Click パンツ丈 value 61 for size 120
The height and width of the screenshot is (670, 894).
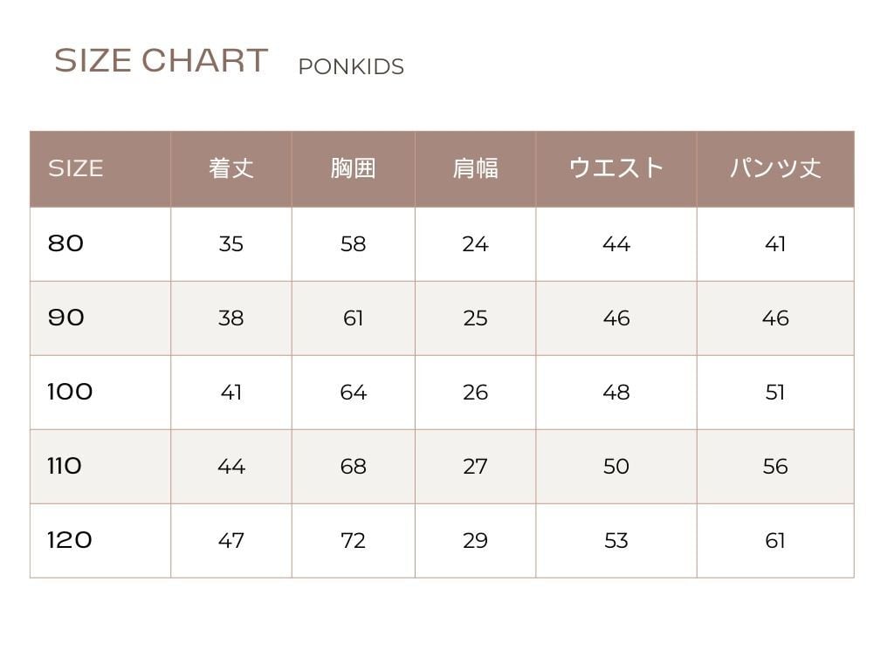pyautogui.click(x=775, y=541)
